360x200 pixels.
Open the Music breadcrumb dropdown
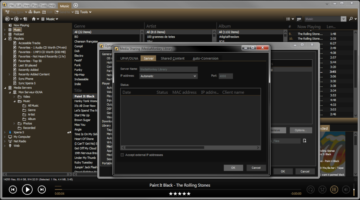[x=57, y=19]
